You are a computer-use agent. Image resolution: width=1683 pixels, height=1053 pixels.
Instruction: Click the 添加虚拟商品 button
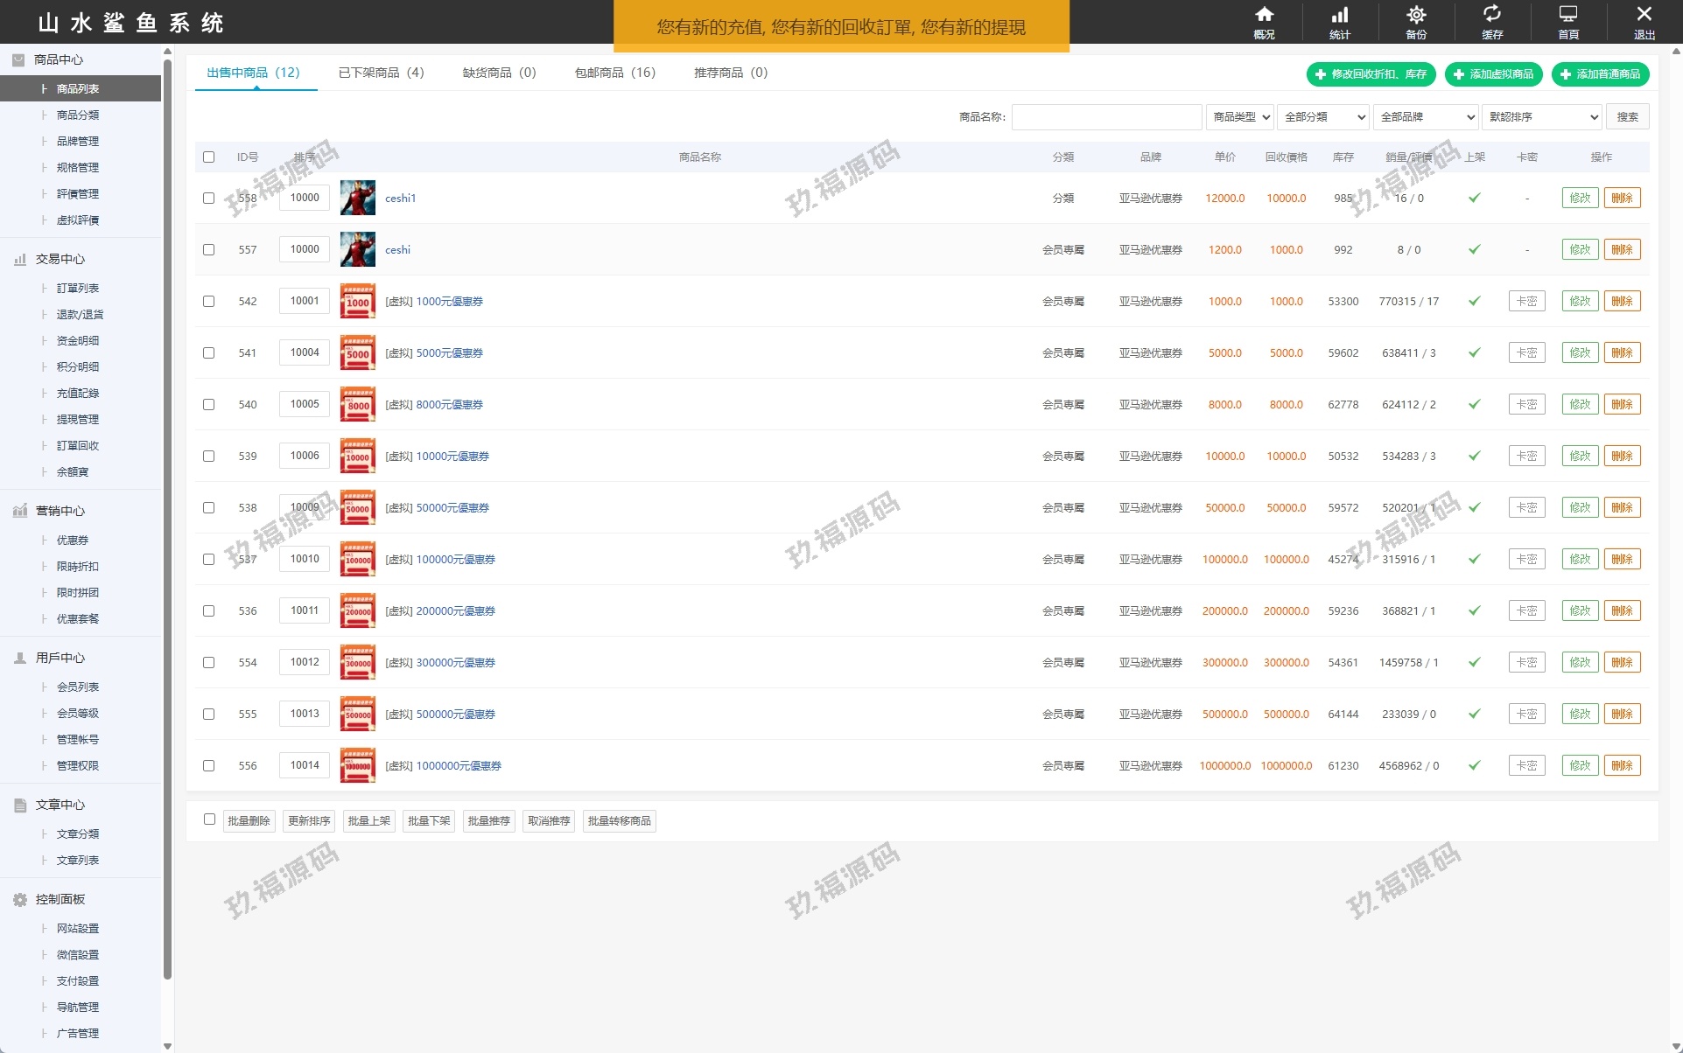point(1493,74)
